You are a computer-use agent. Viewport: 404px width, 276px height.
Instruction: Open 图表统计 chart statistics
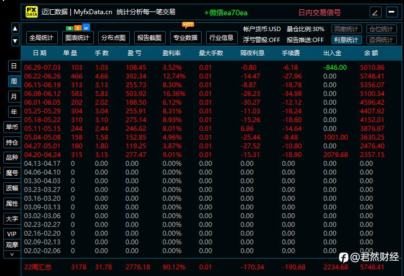(x=77, y=38)
